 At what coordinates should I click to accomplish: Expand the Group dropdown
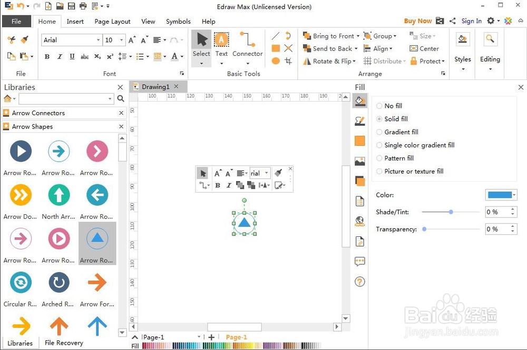395,36
